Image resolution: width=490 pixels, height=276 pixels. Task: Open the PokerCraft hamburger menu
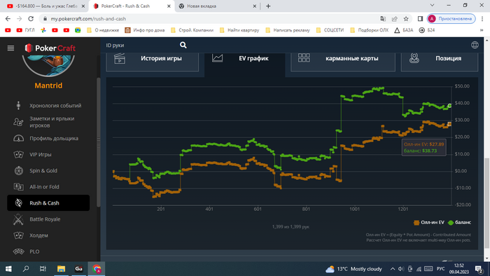[10, 48]
